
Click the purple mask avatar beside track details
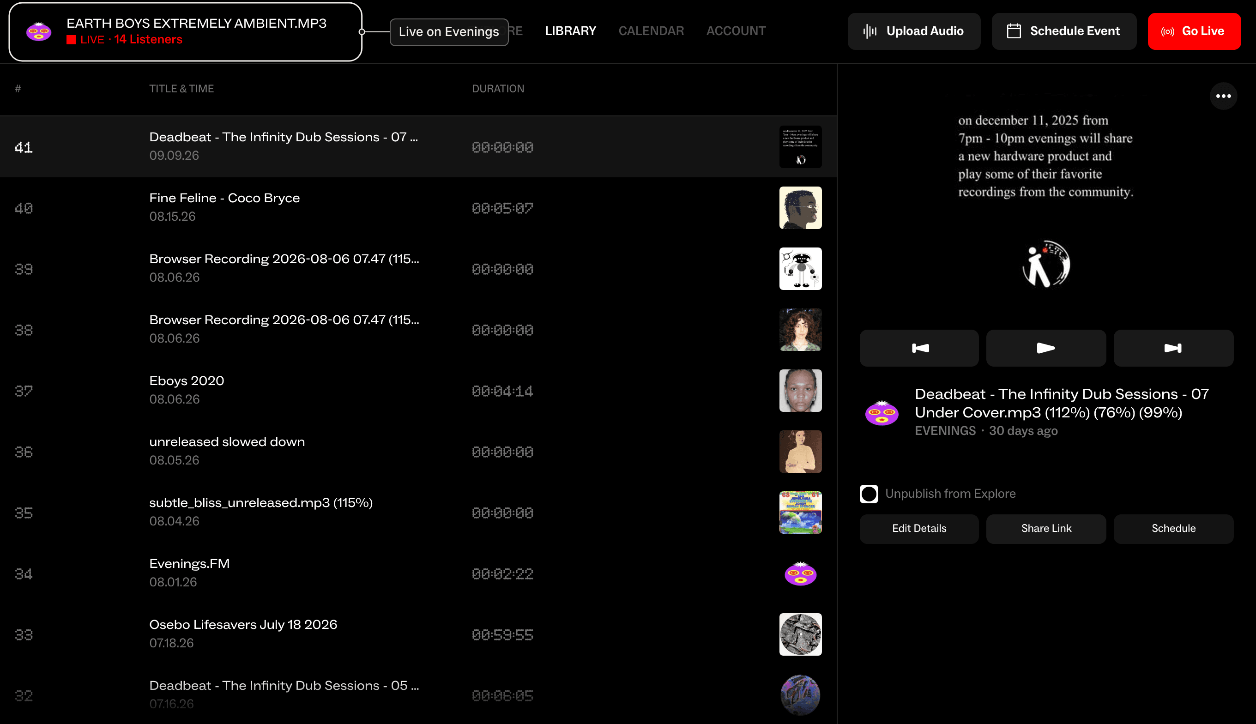pos(882,412)
